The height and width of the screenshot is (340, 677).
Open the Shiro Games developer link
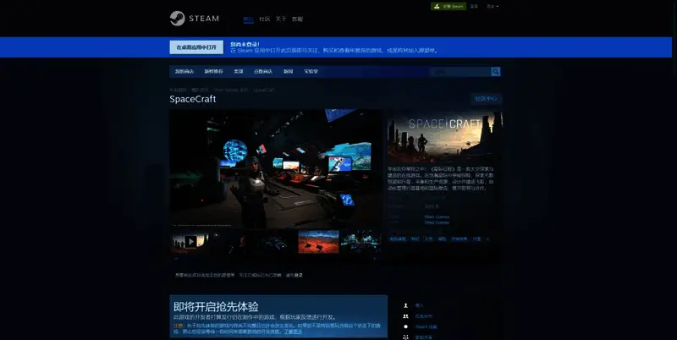pyautogui.click(x=437, y=217)
